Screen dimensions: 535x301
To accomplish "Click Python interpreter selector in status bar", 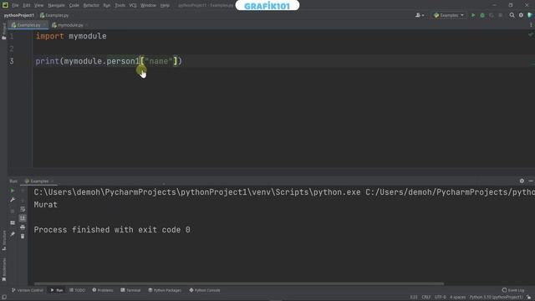I will (x=496, y=298).
